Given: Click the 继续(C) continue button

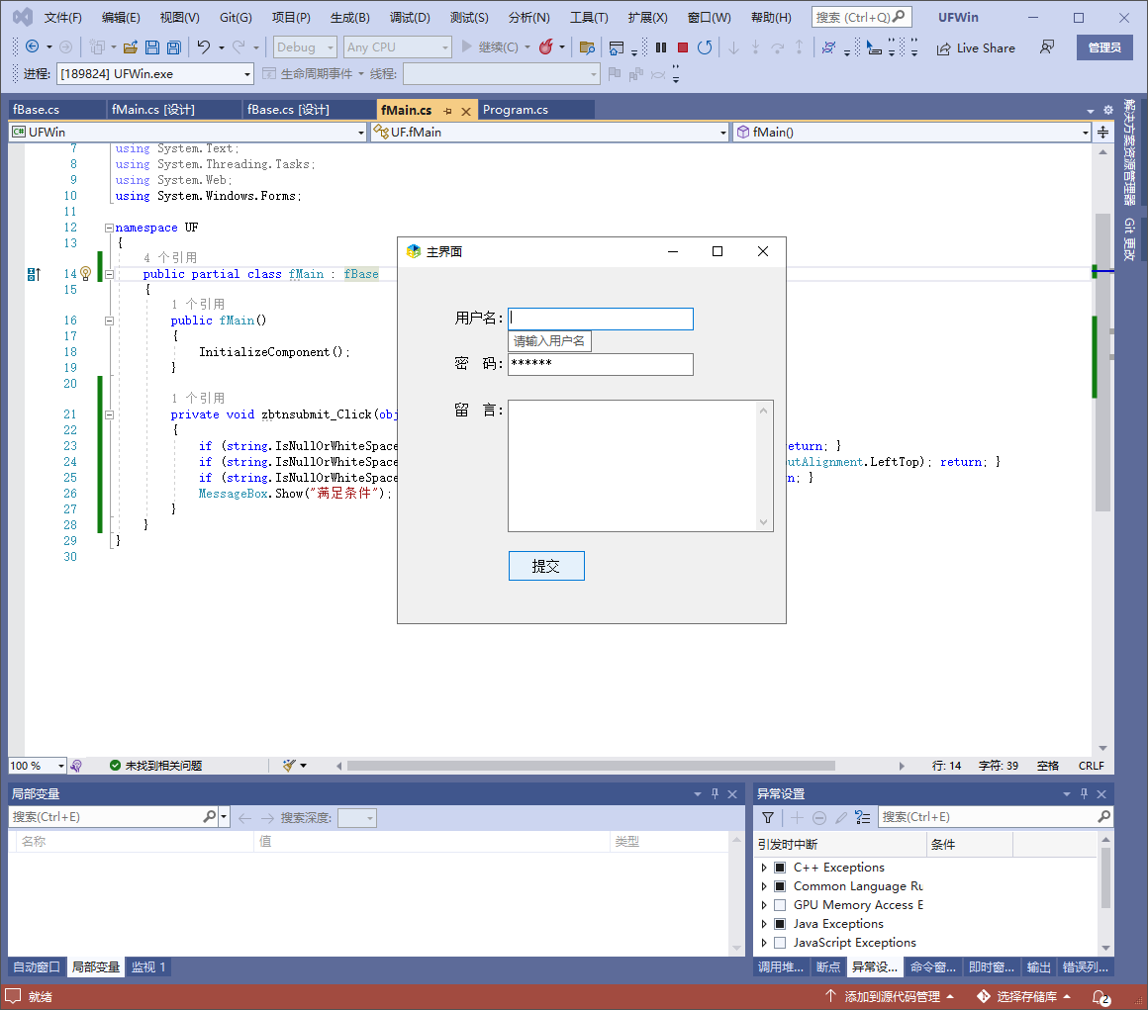Looking at the screenshot, I should [491, 47].
